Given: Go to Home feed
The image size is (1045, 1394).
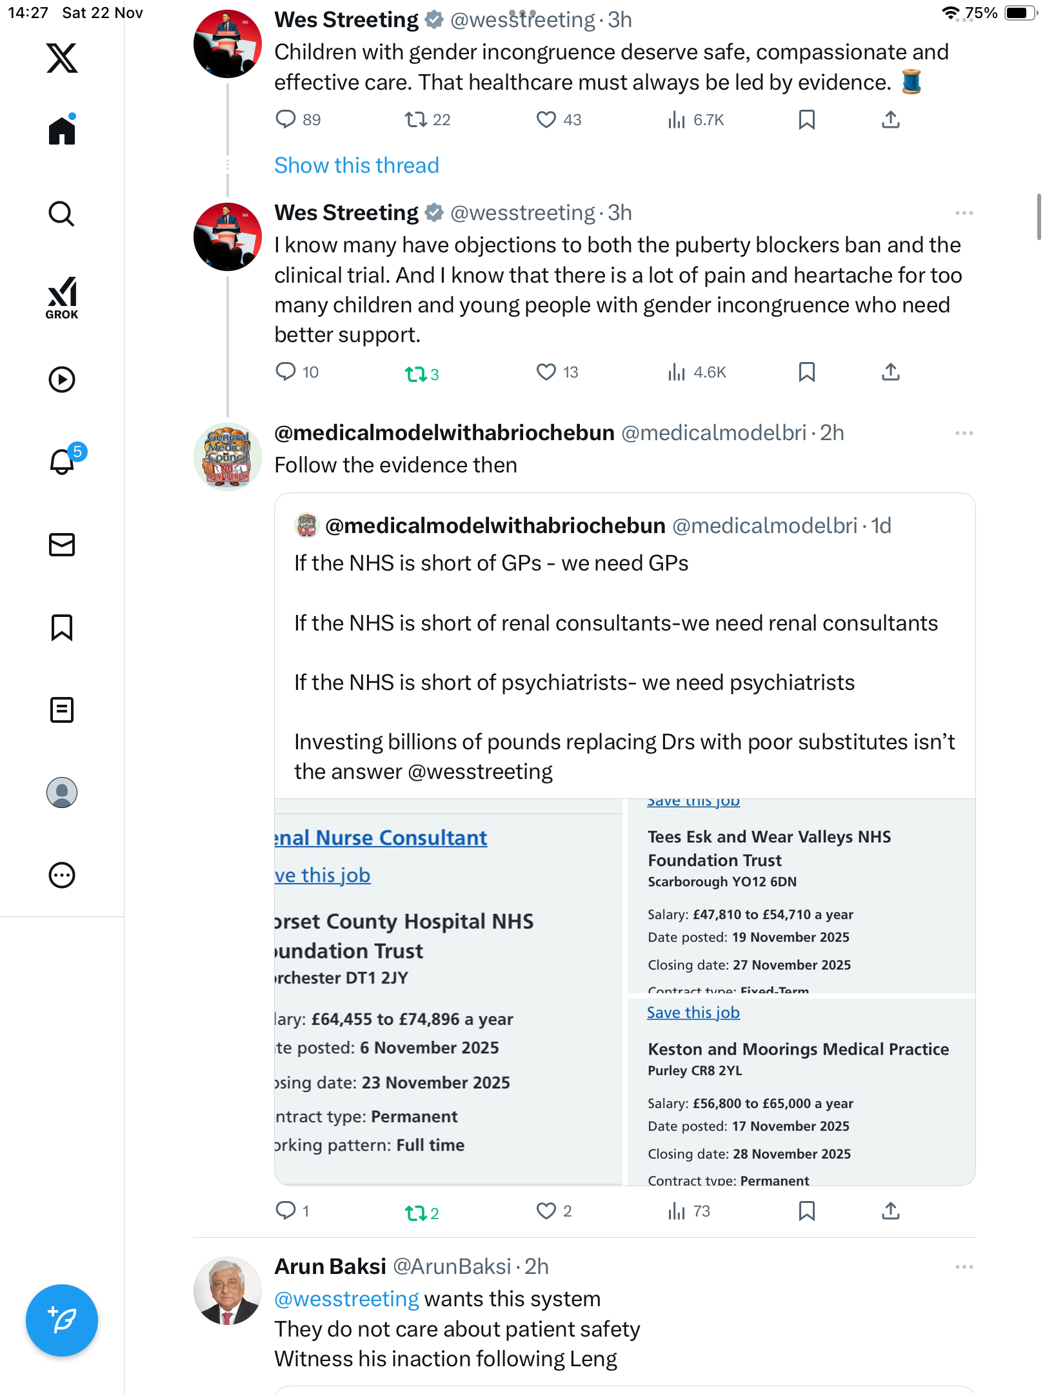Looking at the screenshot, I should pos(62,131).
